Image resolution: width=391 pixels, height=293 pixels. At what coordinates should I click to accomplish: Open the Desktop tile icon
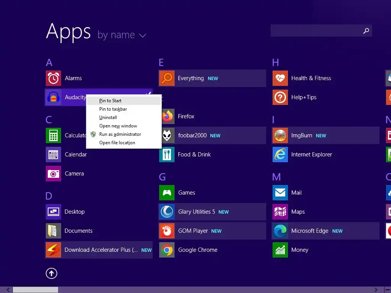(x=53, y=211)
